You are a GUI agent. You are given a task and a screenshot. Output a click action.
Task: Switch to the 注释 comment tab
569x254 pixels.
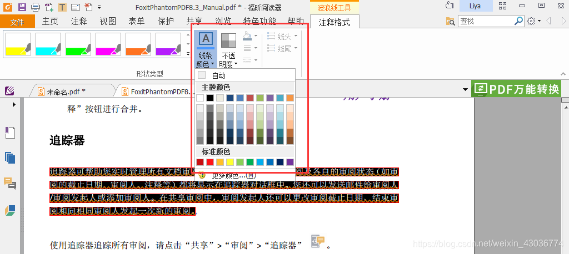(79, 22)
